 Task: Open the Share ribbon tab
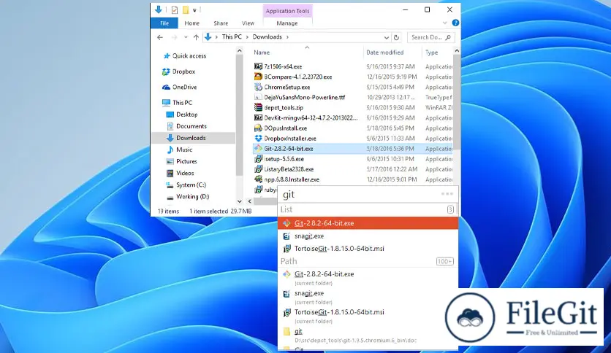(221, 23)
